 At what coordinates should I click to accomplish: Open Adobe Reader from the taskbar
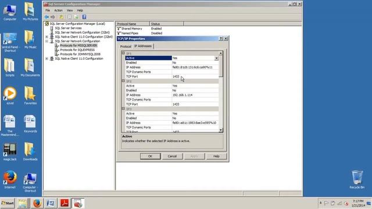(x=65, y=203)
